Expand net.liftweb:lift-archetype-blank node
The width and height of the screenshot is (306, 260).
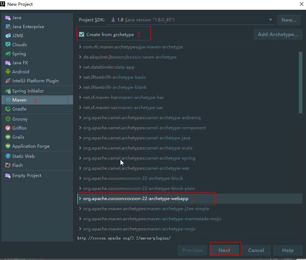[x=80, y=87]
